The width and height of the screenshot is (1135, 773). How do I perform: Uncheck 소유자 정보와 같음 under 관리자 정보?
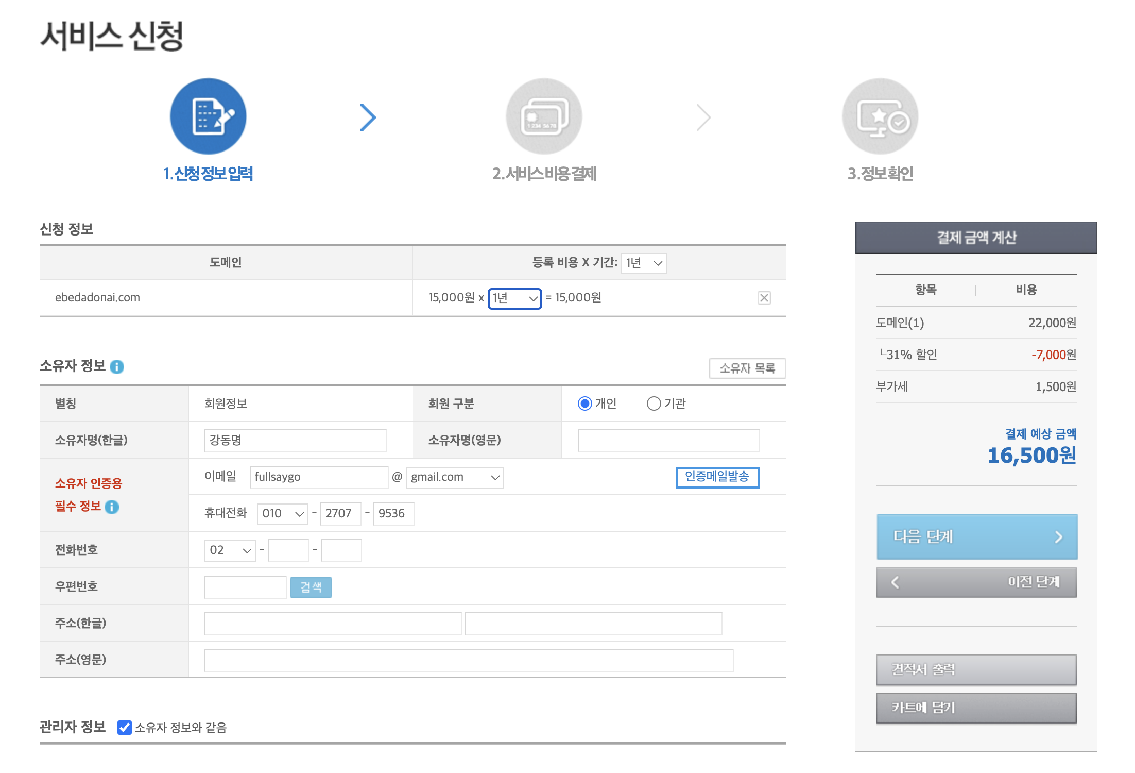[x=124, y=728]
